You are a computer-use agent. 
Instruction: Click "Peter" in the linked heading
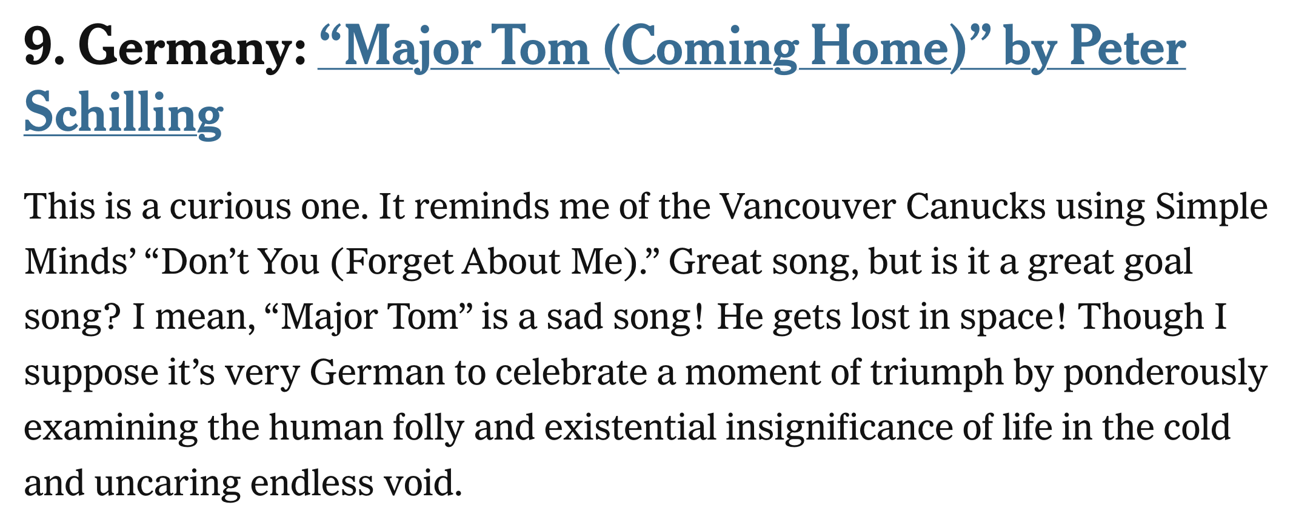click(x=1127, y=48)
